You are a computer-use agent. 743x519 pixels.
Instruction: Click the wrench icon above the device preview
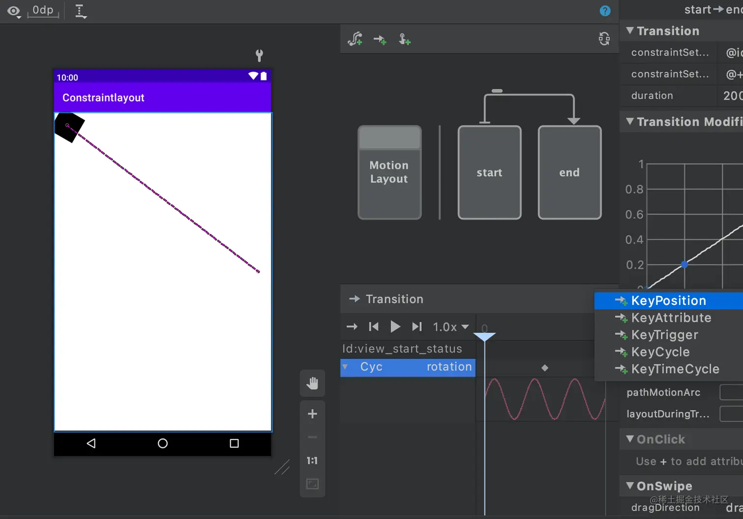[259, 55]
